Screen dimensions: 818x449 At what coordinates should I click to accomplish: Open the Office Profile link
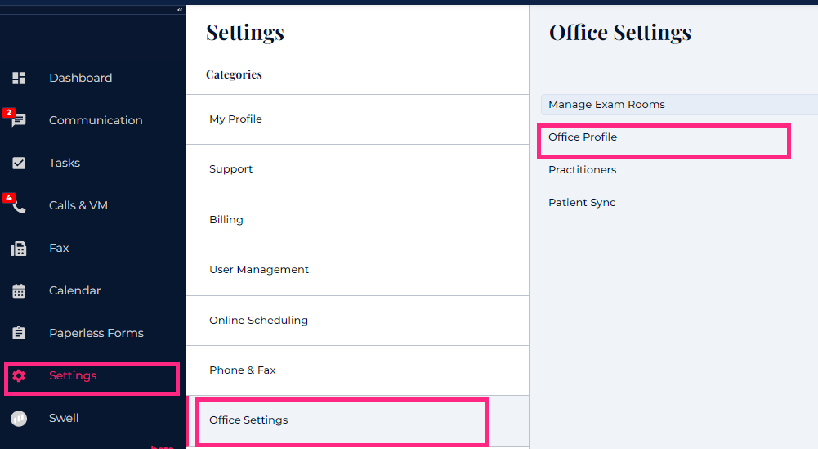(x=583, y=137)
